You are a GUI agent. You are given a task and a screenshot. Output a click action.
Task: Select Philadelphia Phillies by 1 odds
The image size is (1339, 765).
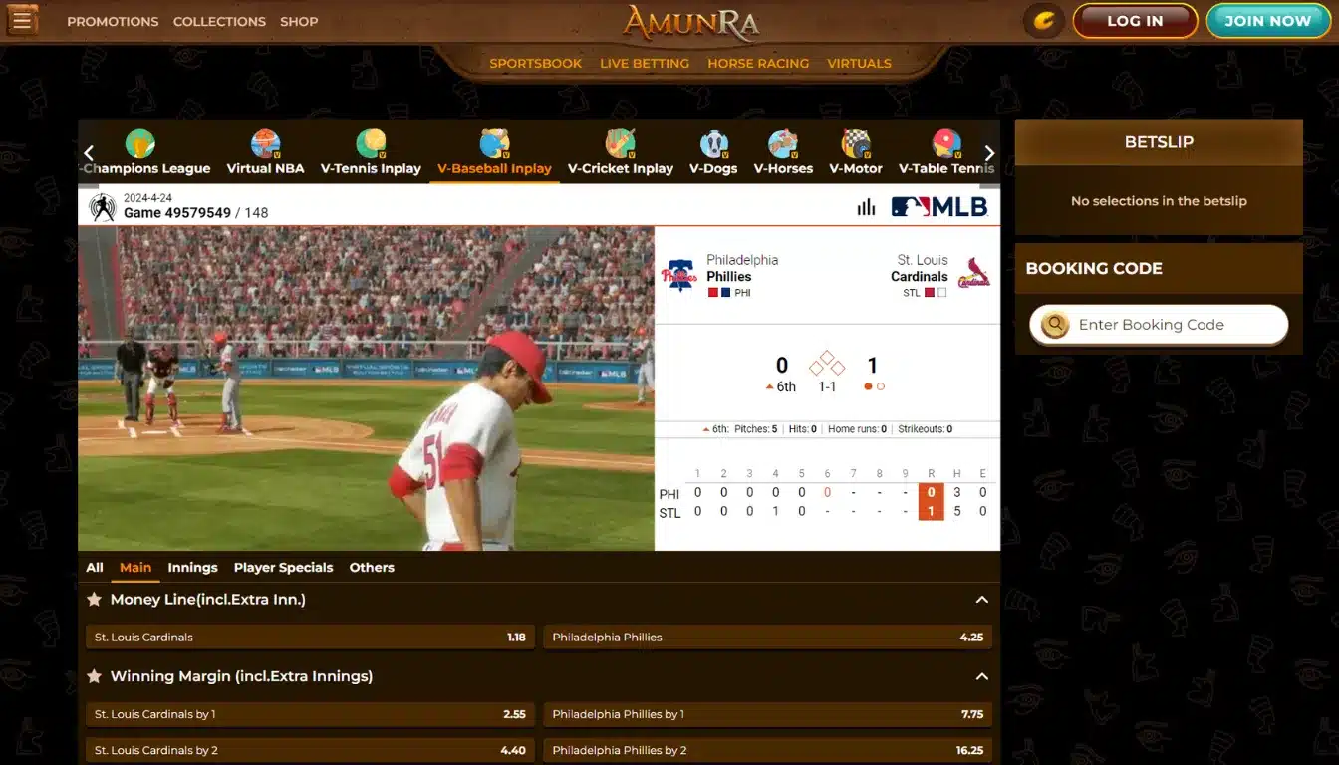[767, 714]
